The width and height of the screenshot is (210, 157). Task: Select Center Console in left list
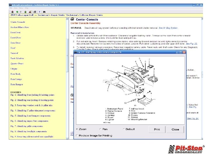pos(18,22)
